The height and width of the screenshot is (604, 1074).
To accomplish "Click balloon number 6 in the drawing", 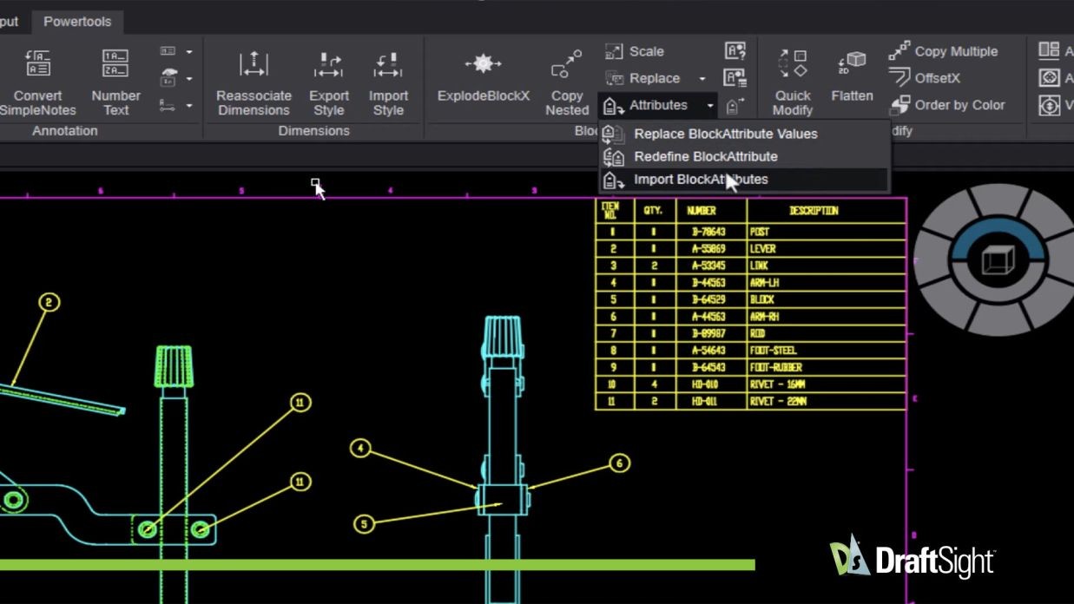I will [619, 463].
